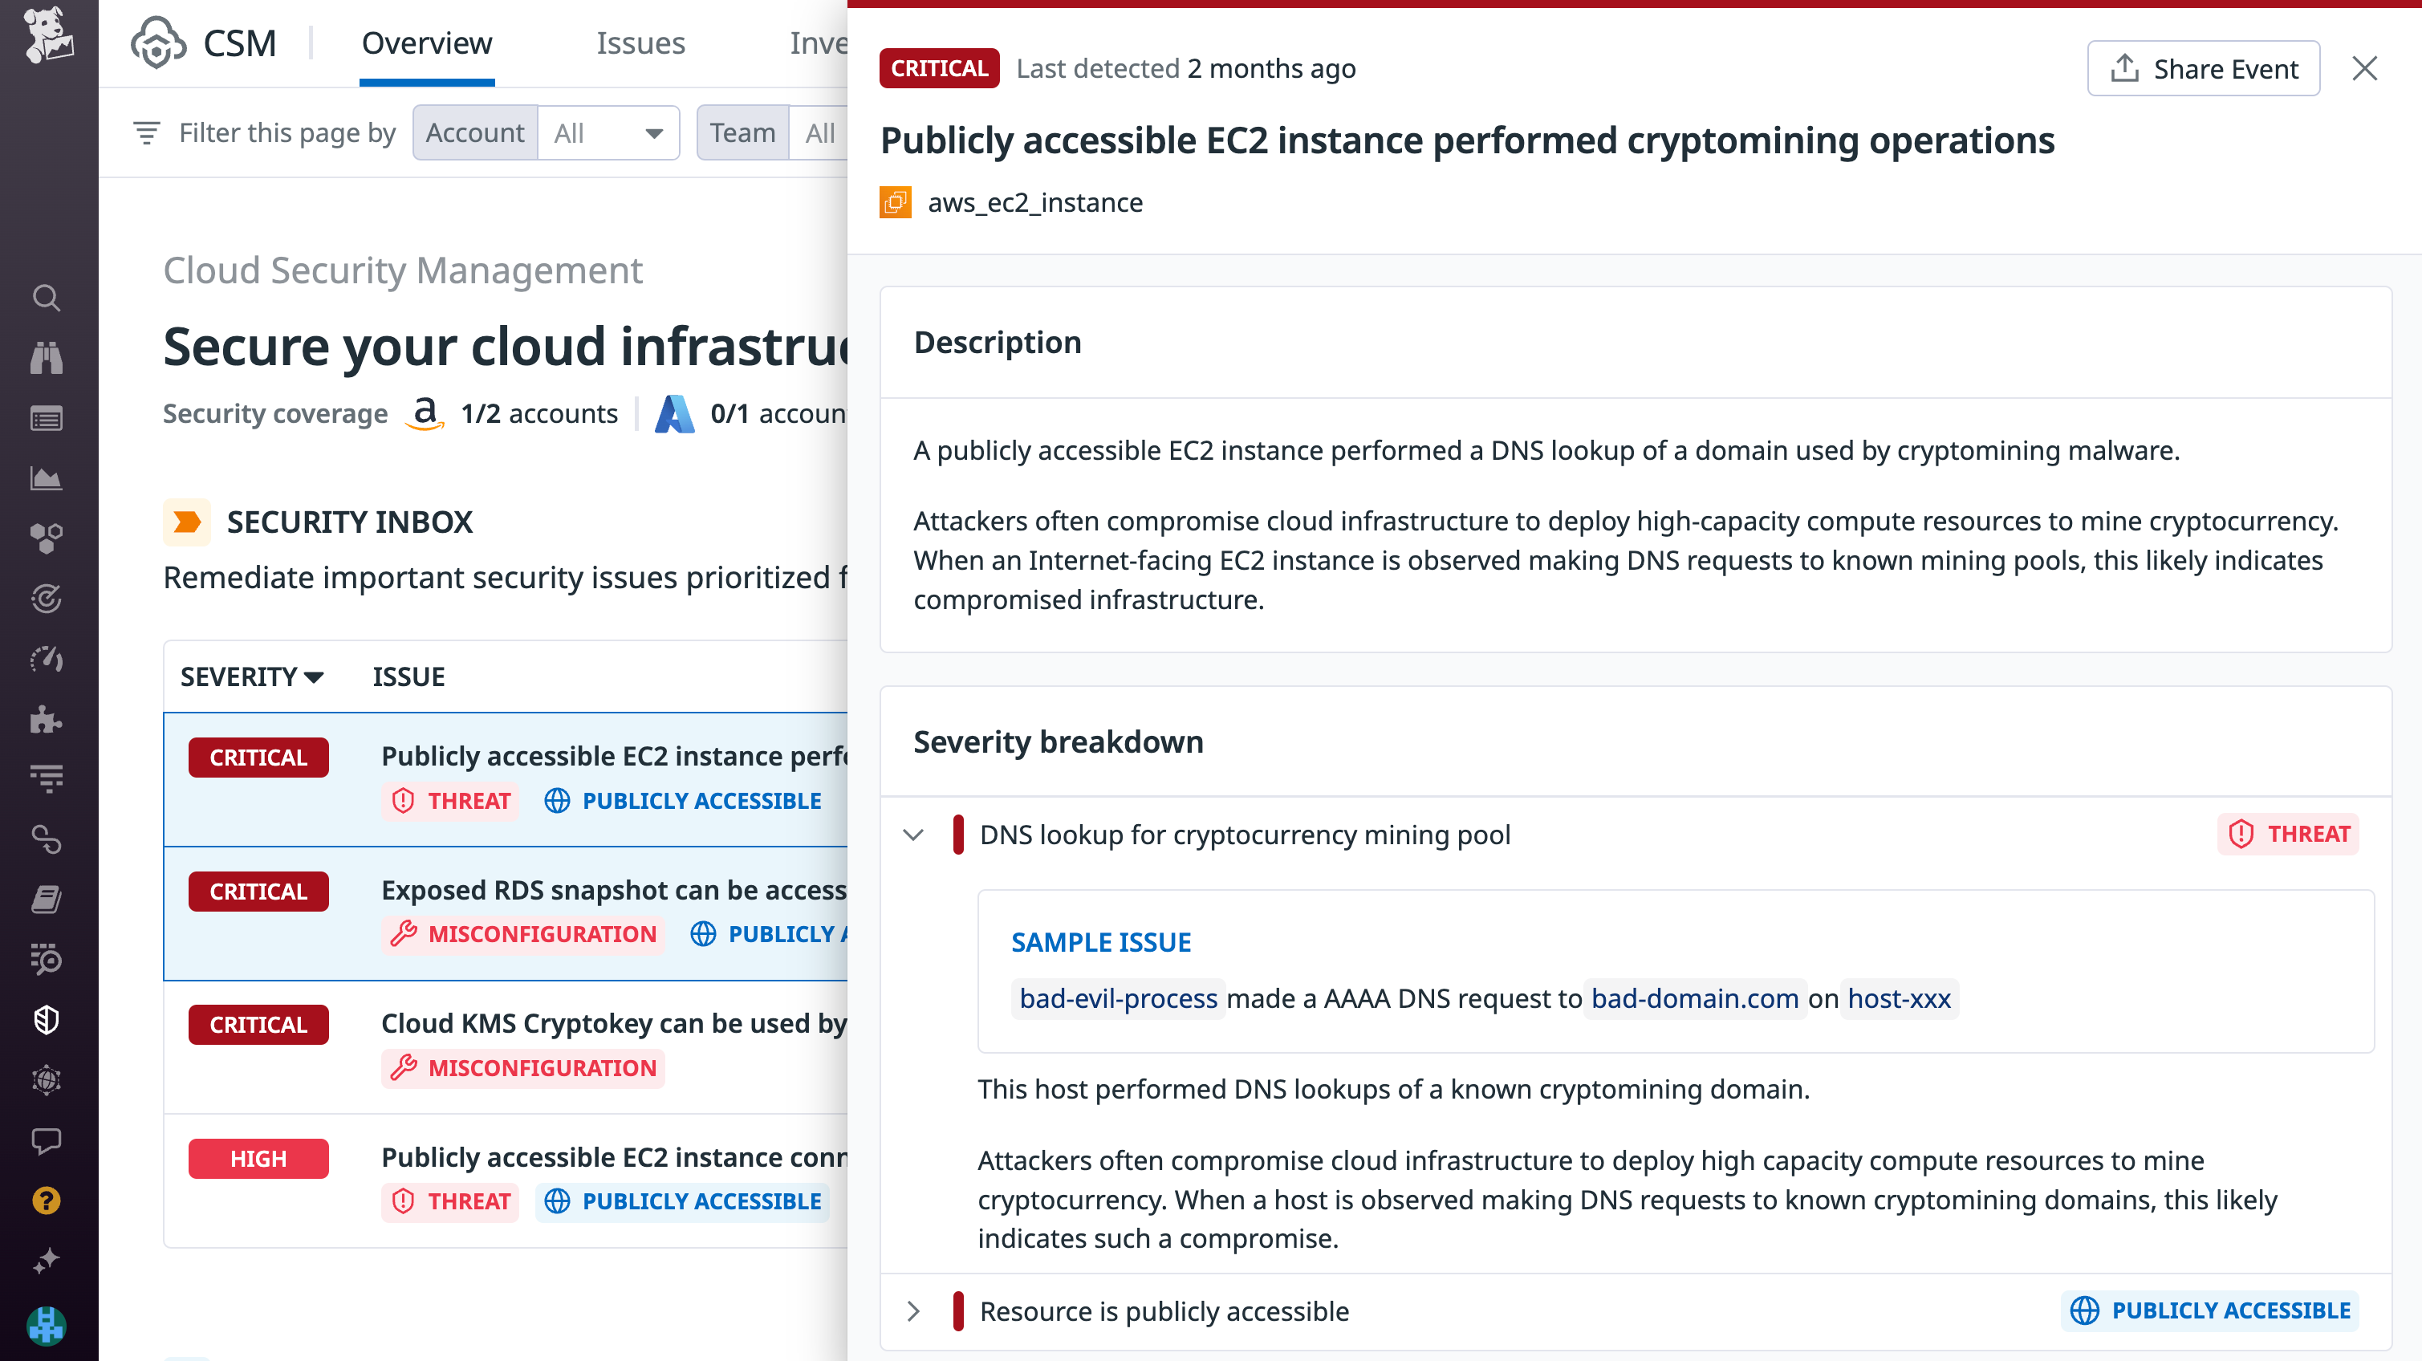Collapse the DNS lookup for cryptocurrency mining pool section
Image resolution: width=2422 pixels, height=1361 pixels.
coord(913,834)
